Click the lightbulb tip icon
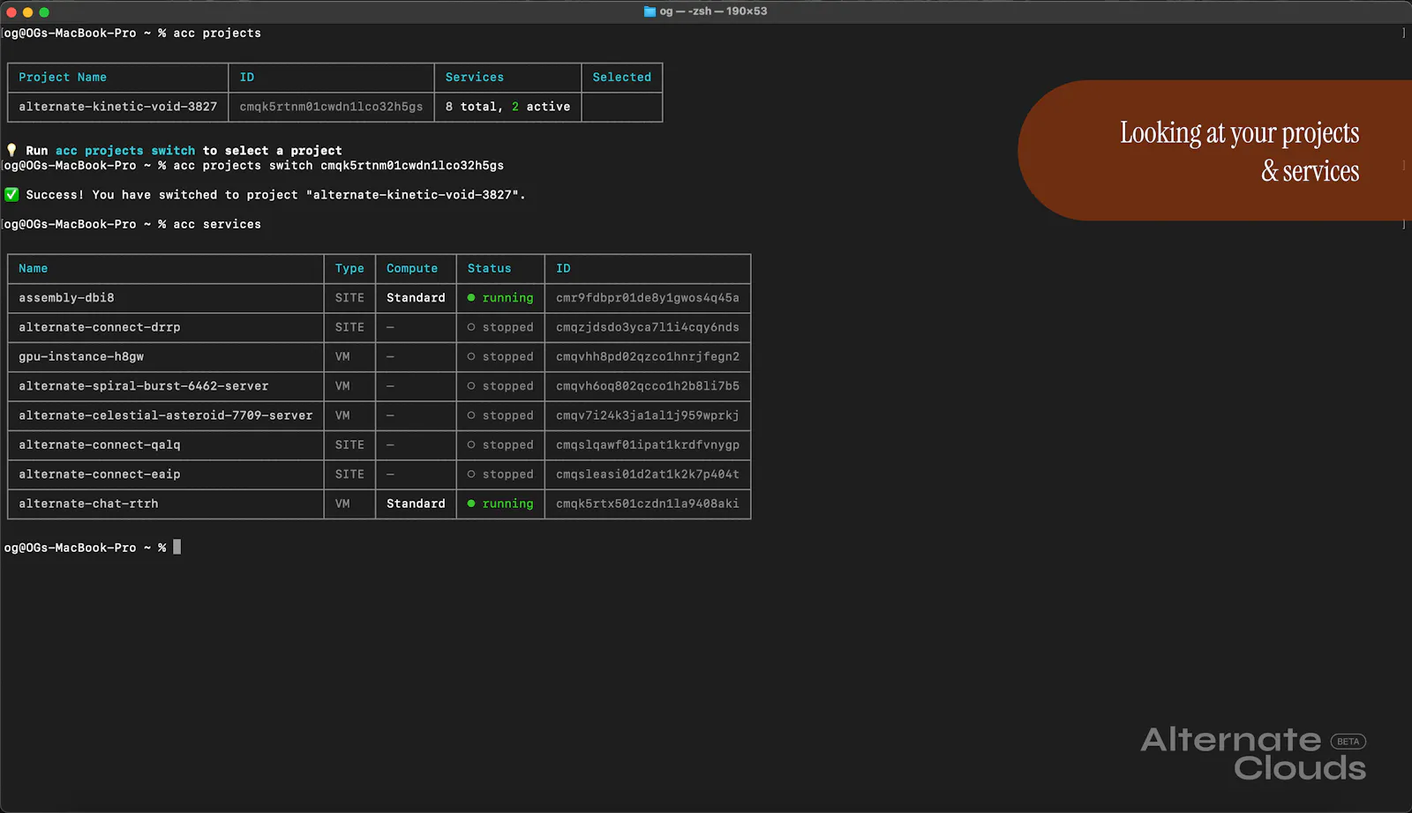Screen dimensions: 1412x813 point(11,150)
